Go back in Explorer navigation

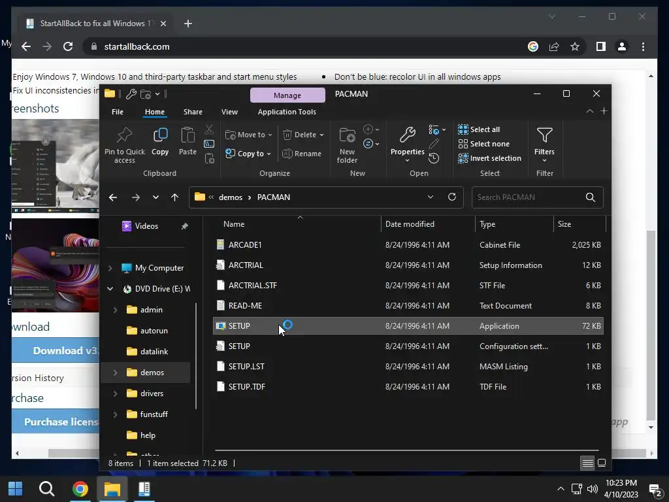pos(113,197)
